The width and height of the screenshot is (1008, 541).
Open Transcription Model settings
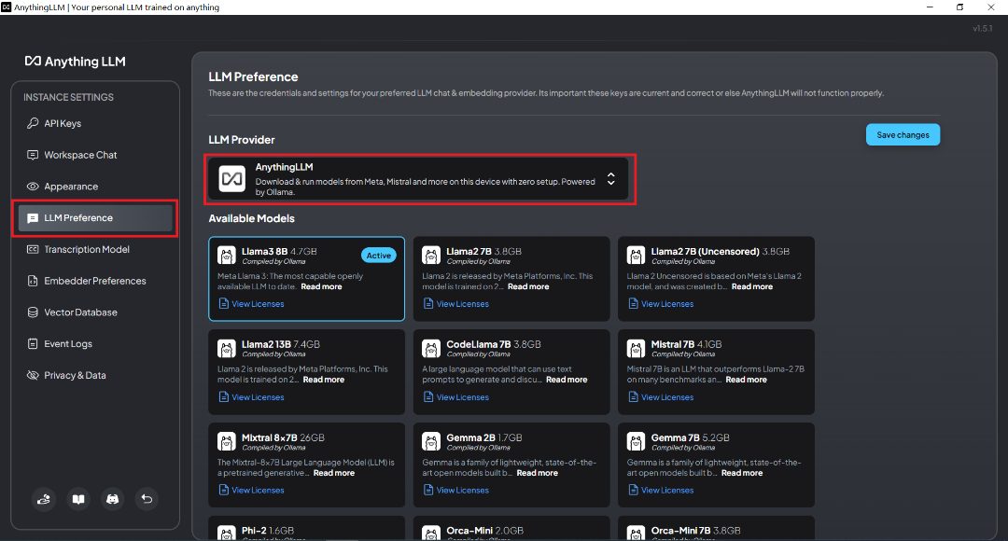click(95, 249)
